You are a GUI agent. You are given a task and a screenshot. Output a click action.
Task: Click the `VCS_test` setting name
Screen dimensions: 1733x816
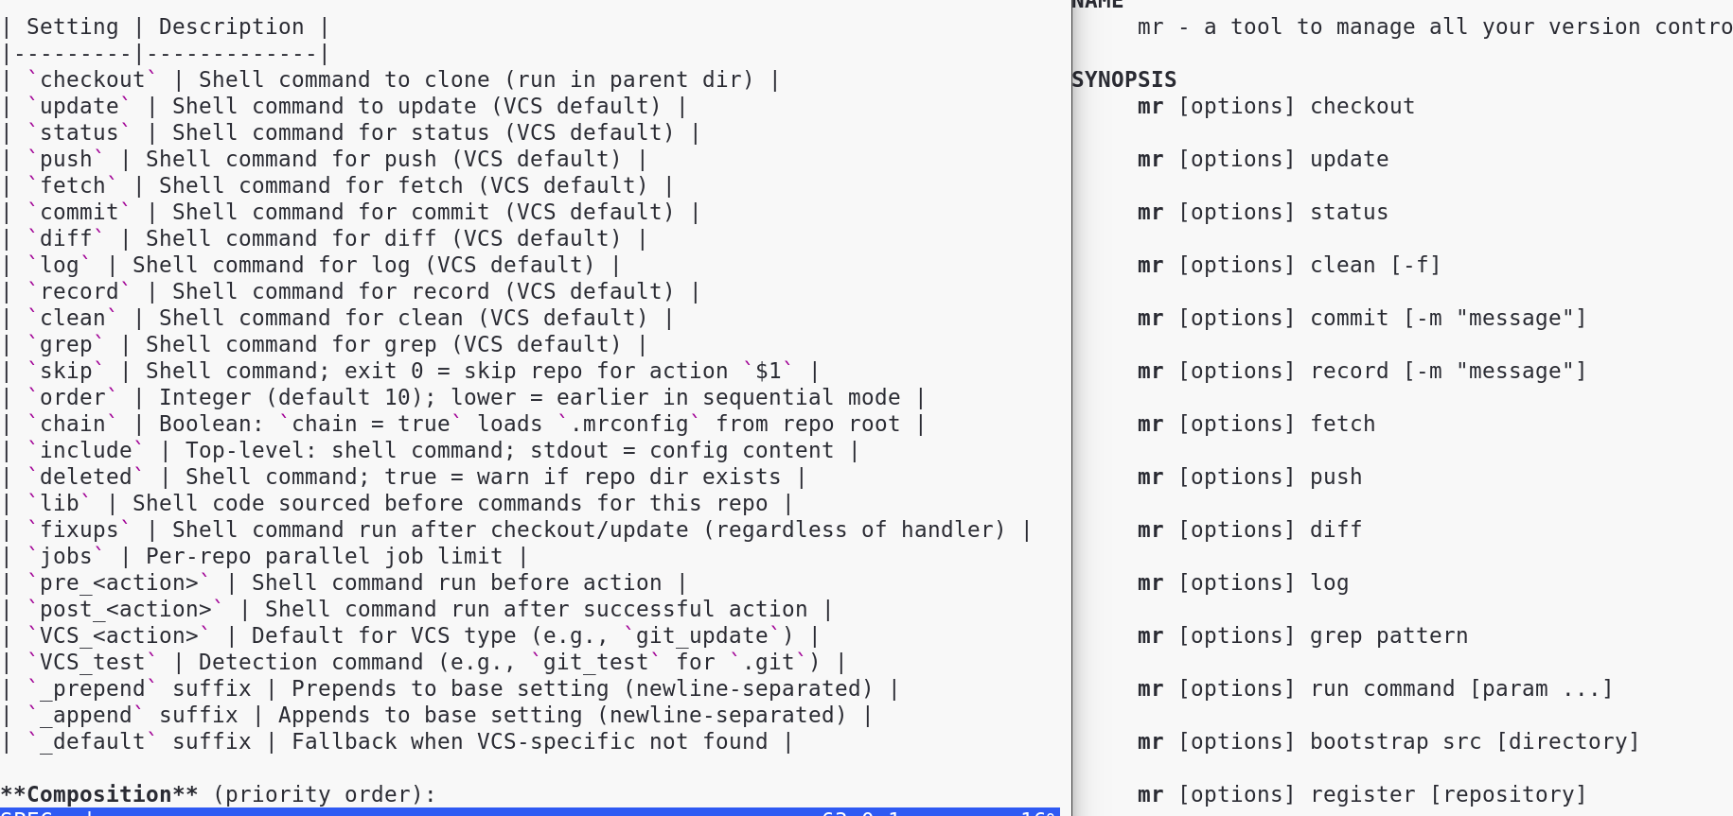point(92,662)
